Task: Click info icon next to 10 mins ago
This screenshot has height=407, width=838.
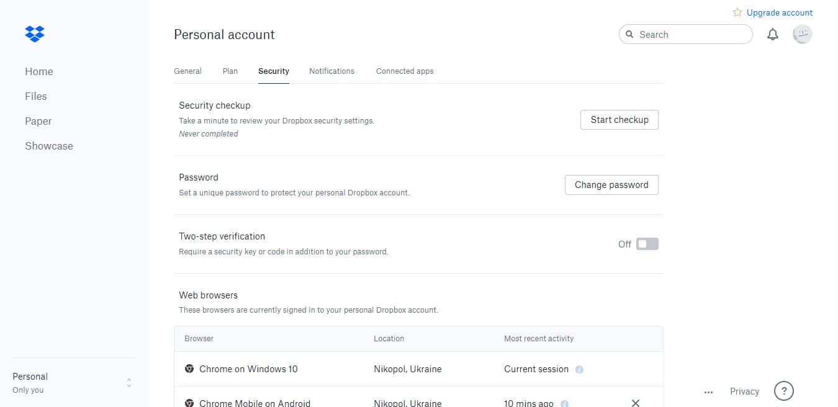Action: coord(564,404)
